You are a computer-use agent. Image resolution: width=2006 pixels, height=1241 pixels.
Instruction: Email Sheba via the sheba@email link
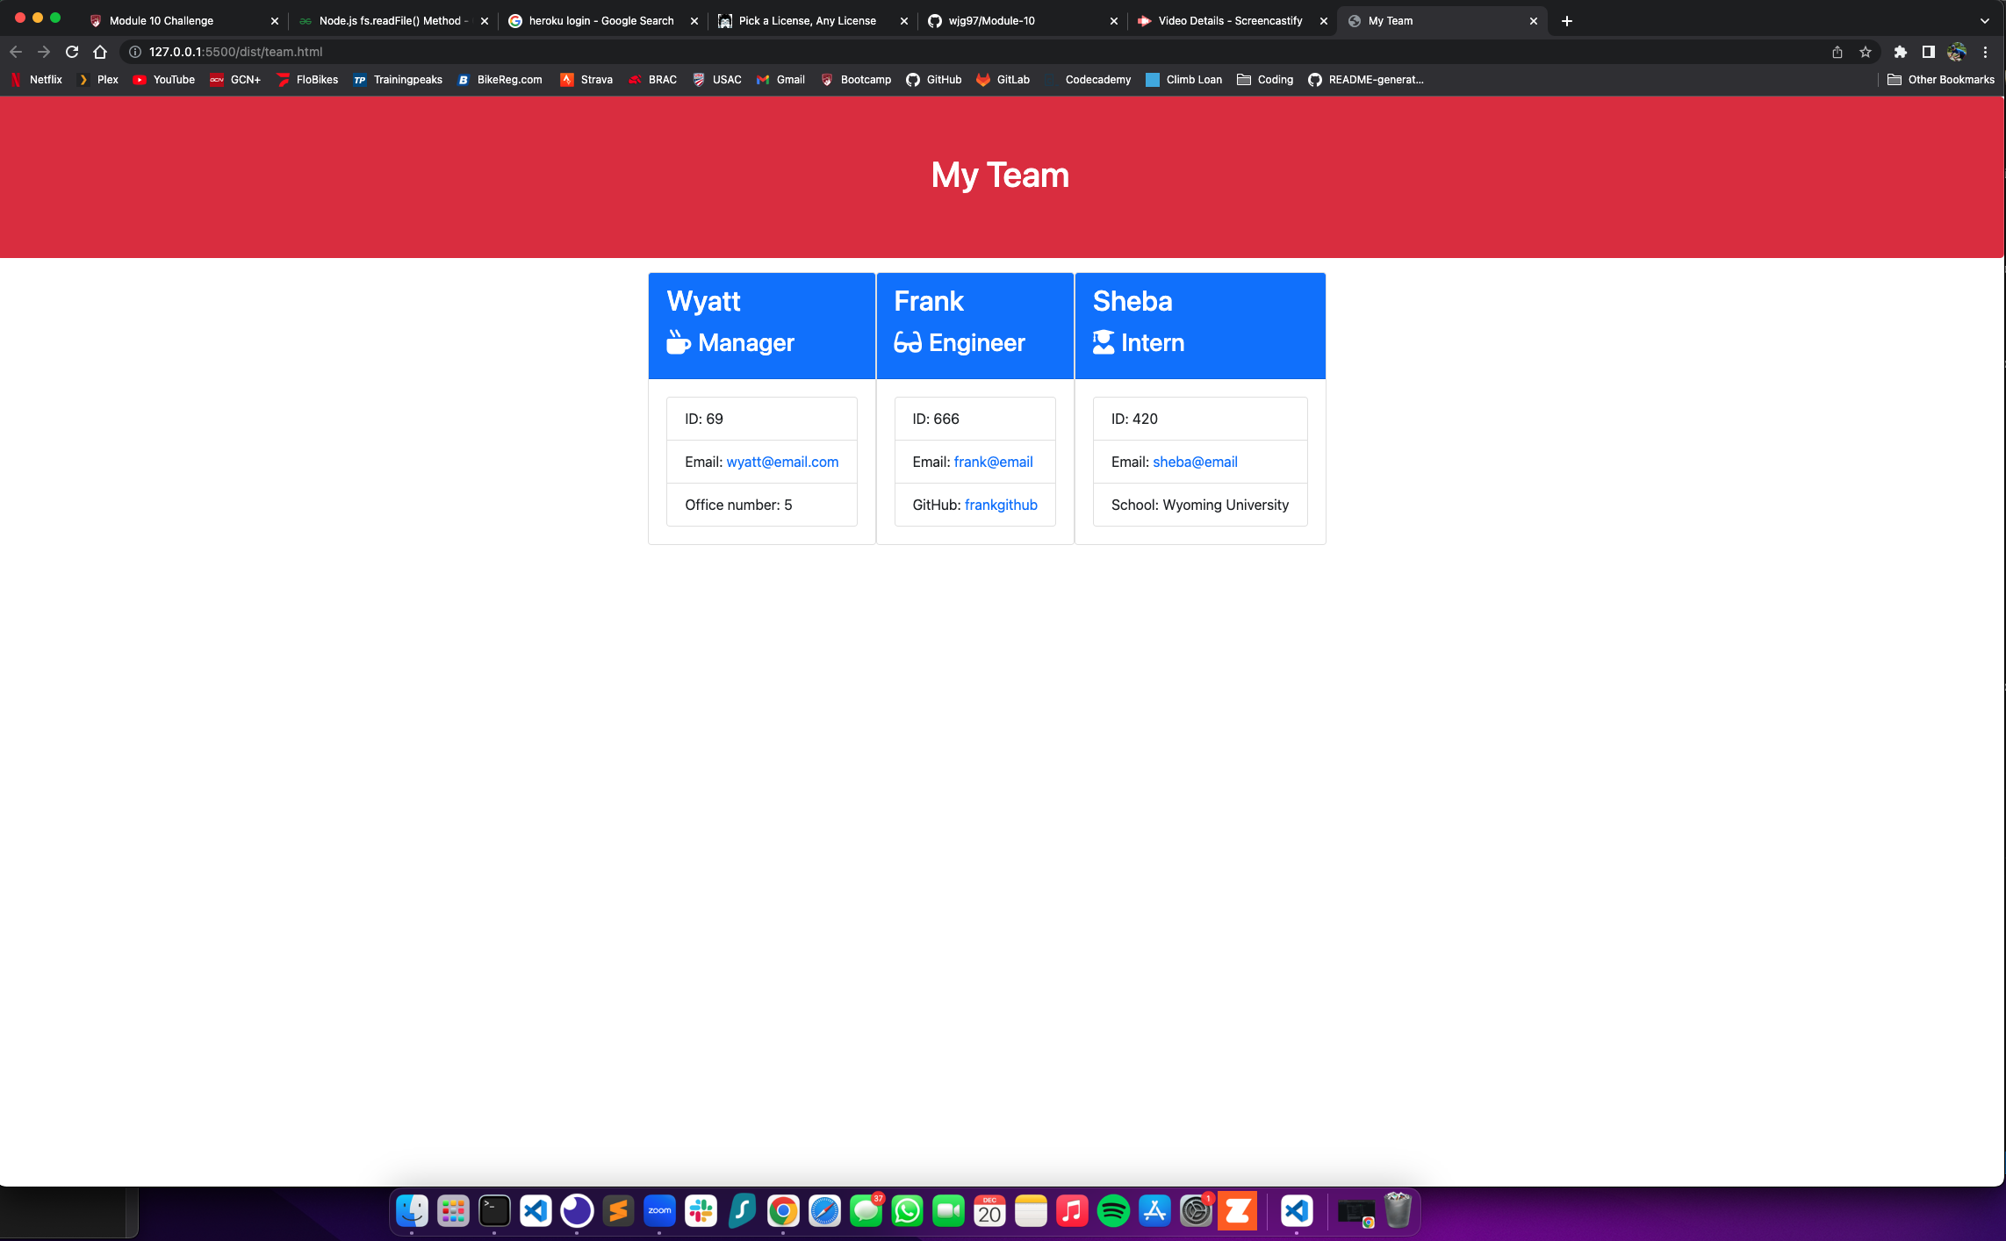pos(1195,462)
